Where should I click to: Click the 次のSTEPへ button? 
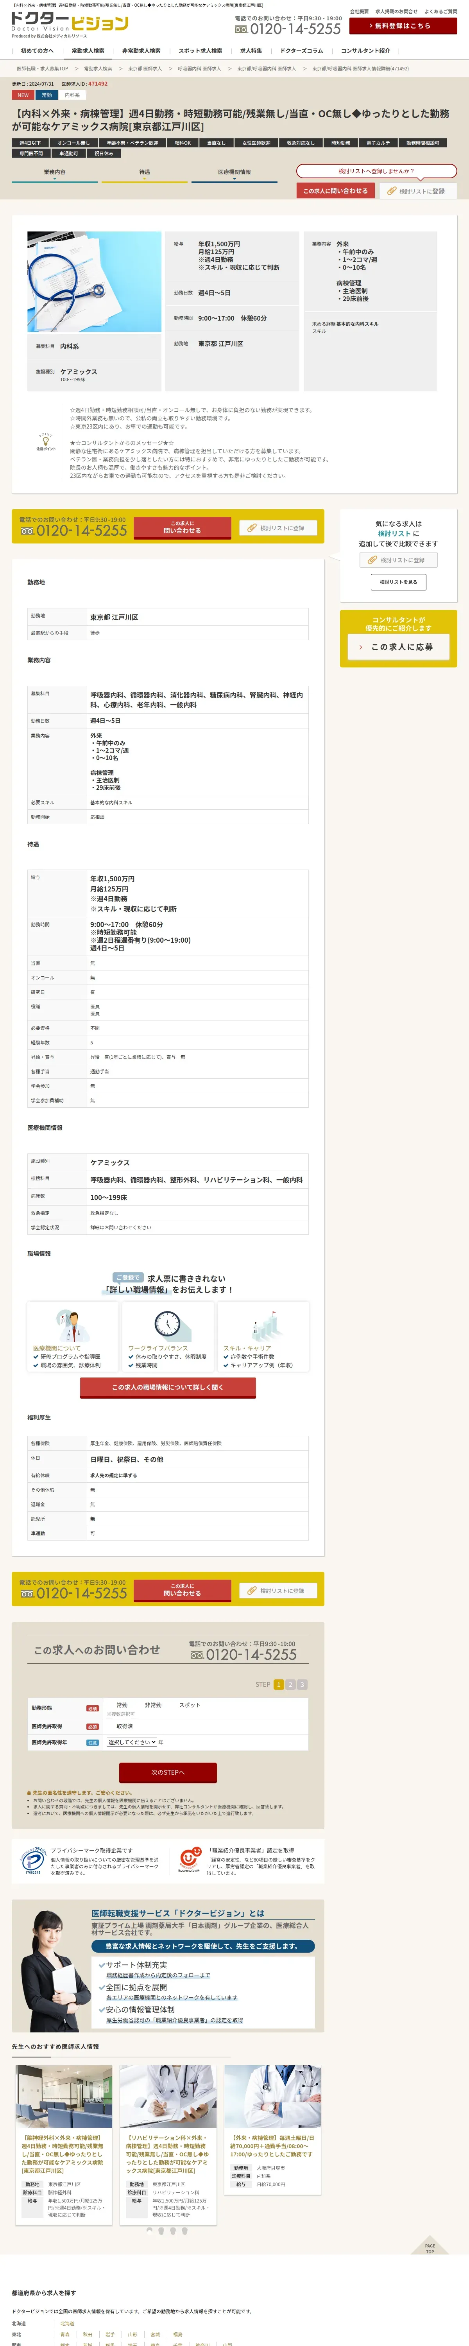tap(168, 1772)
